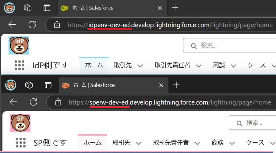Screen dimensions: 276x153
Task: View site info lock icon for idpenv URL
Action: click(57, 25)
